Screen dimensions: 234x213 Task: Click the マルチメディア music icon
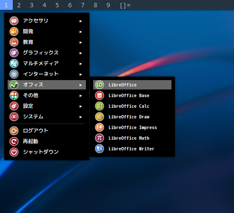[14, 63]
